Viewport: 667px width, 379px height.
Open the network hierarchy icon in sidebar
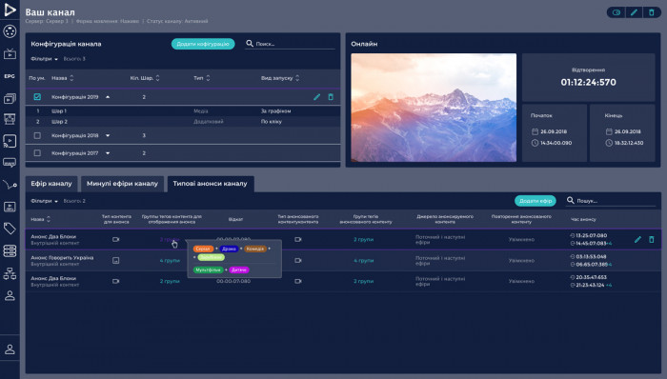click(x=10, y=273)
